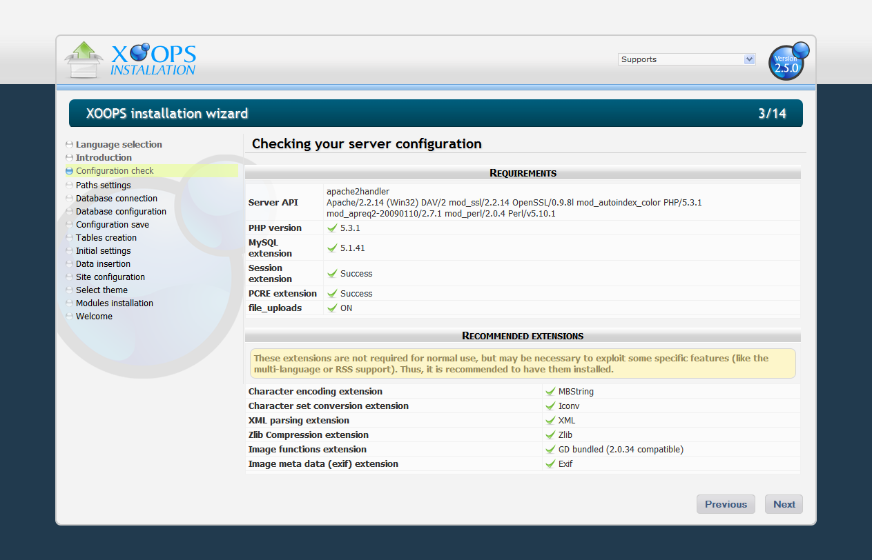Click checkmark beside file_uploads ON
872x560 pixels.
332,308
